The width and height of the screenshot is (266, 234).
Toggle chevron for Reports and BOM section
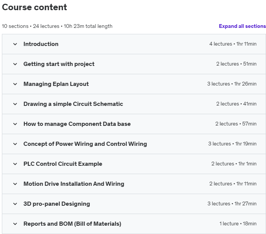(15, 224)
